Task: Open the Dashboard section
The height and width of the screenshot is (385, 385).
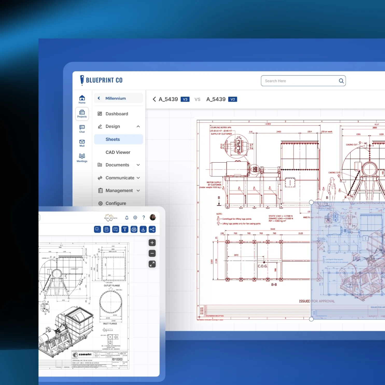Action: click(117, 114)
